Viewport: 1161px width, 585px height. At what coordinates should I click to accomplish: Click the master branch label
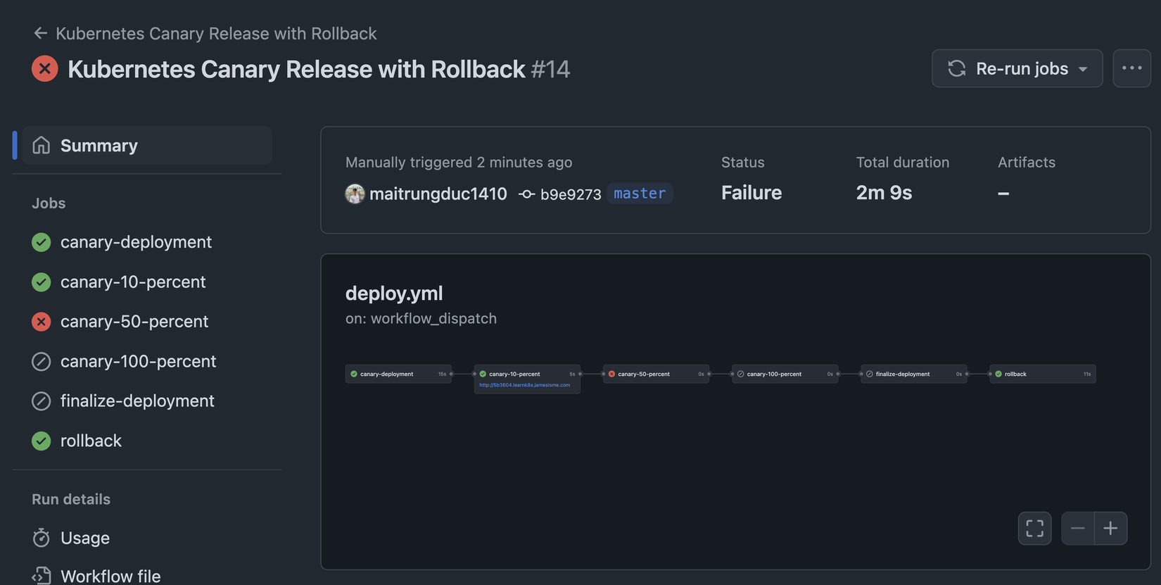640,193
